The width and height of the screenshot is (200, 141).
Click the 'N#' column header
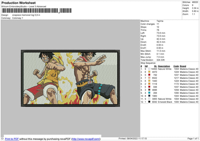point(146,66)
